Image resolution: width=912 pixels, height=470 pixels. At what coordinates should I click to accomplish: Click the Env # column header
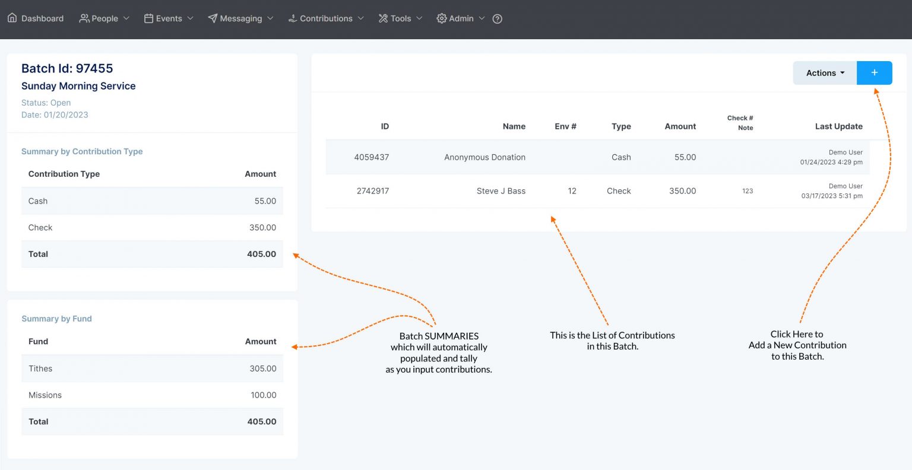click(565, 126)
